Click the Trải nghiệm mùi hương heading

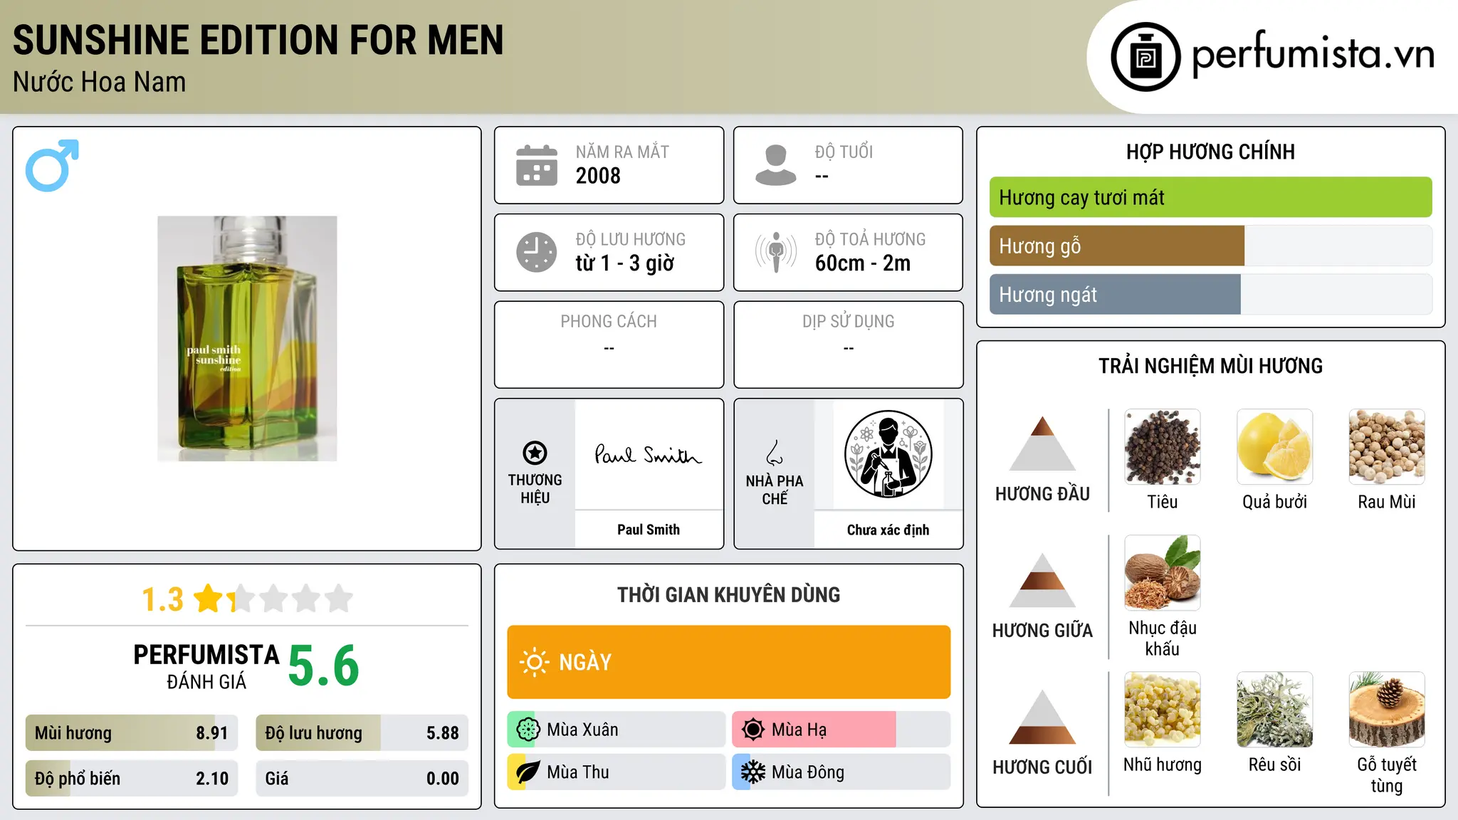point(1210,367)
